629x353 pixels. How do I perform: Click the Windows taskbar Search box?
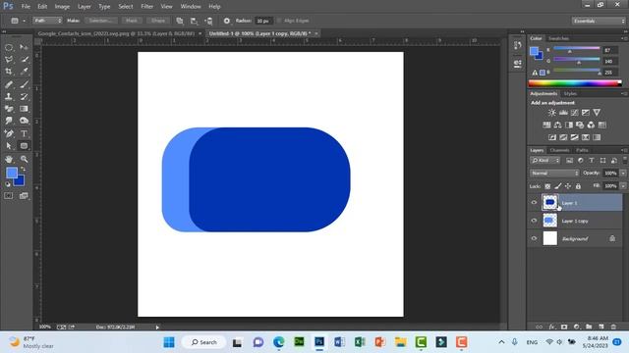[204, 342]
